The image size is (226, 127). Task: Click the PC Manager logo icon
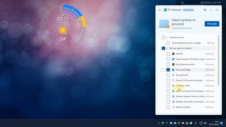tap(165, 10)
